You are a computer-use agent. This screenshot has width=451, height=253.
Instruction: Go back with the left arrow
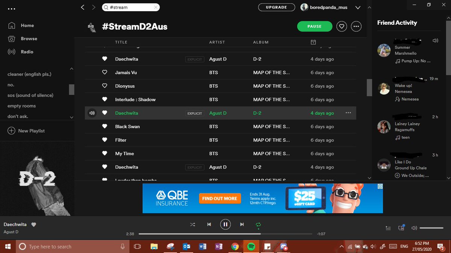[x=83, y=7]
